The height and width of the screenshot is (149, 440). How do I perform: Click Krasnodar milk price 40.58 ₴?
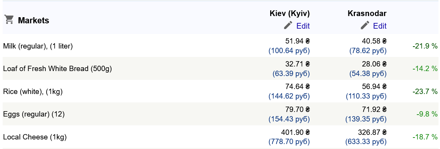coord(374,41)
